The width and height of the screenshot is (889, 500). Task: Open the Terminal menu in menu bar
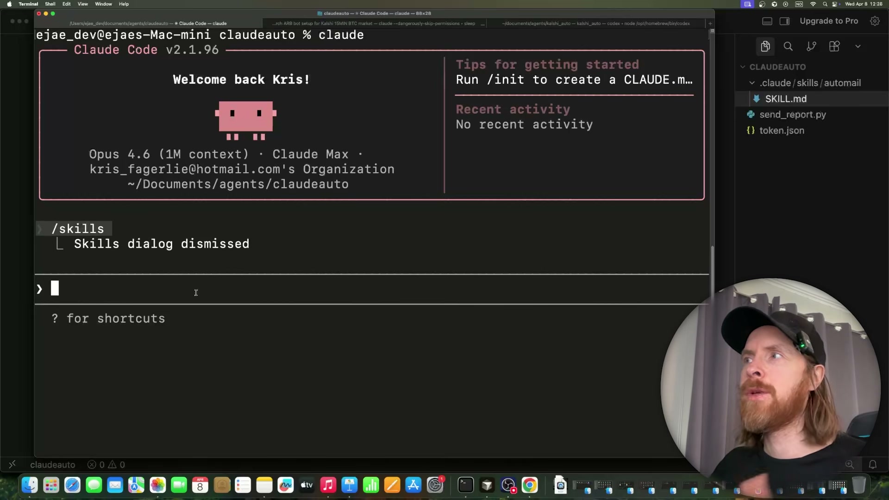[28, 4]
